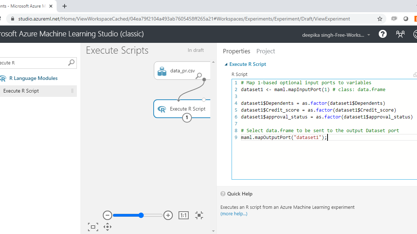This screenshot has width=417, height=234.
Task: Click the R icon on Execute R Script module
Action: click(x=162, y=109)
